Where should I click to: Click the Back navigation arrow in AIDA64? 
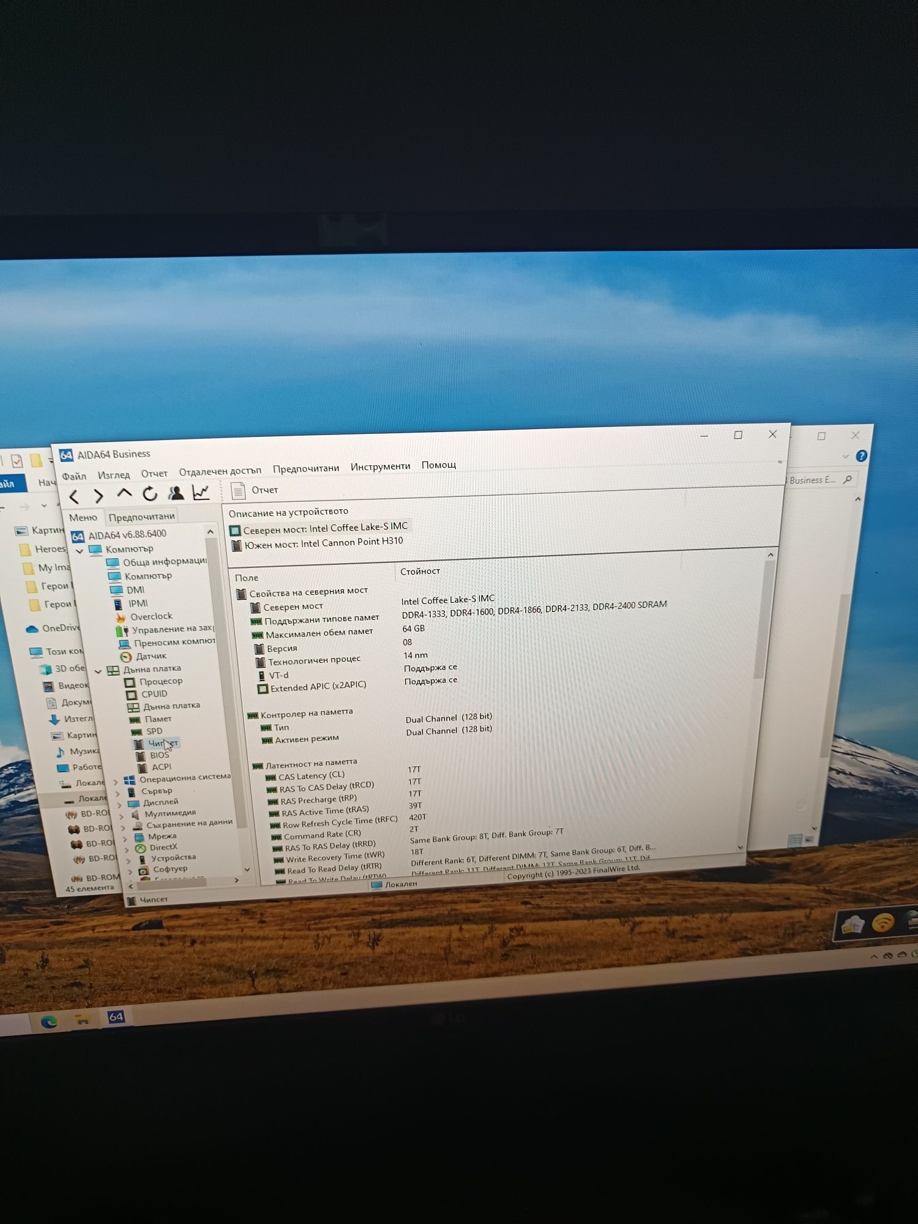[x=74, y=496]
